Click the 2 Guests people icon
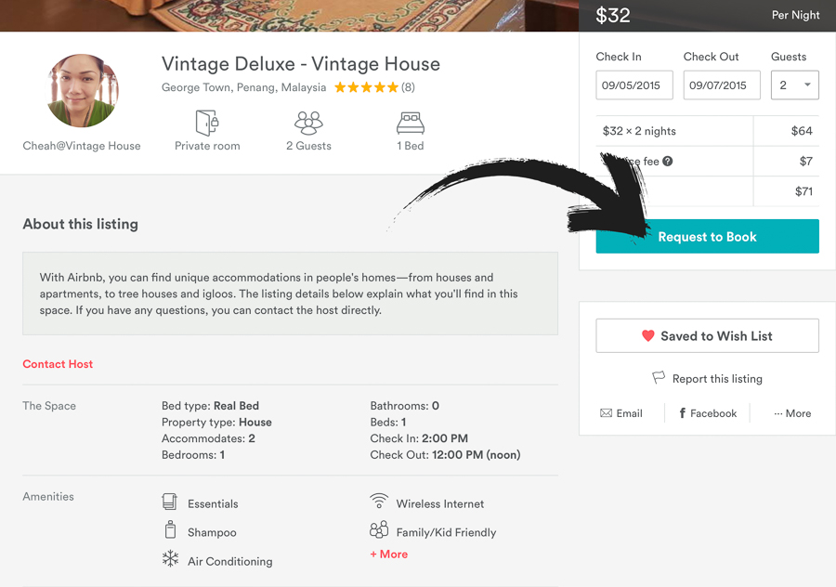The image size is (836, 587). [308, 123]
